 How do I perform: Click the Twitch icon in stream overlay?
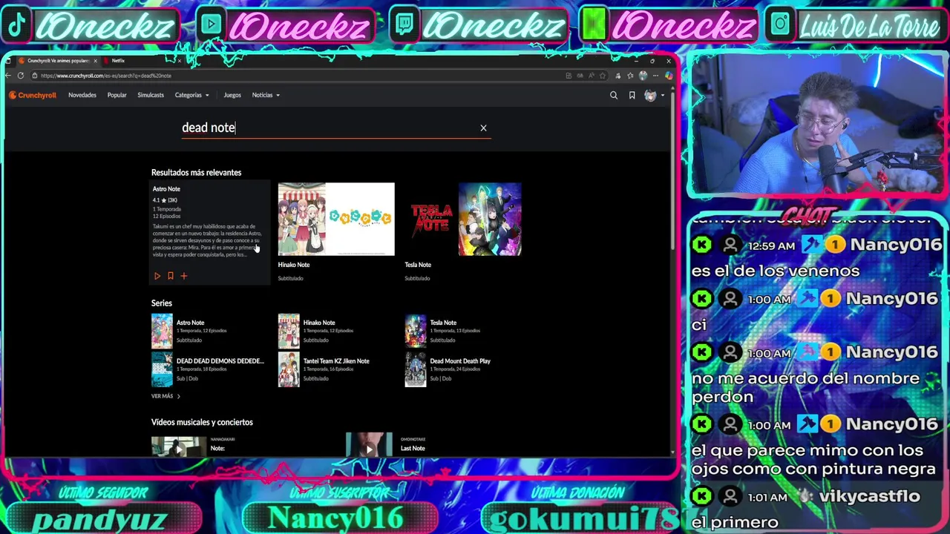(x=404, y=25)
